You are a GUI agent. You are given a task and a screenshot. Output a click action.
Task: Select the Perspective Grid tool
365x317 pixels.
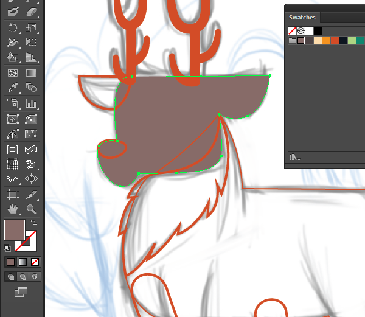point(31,57)
